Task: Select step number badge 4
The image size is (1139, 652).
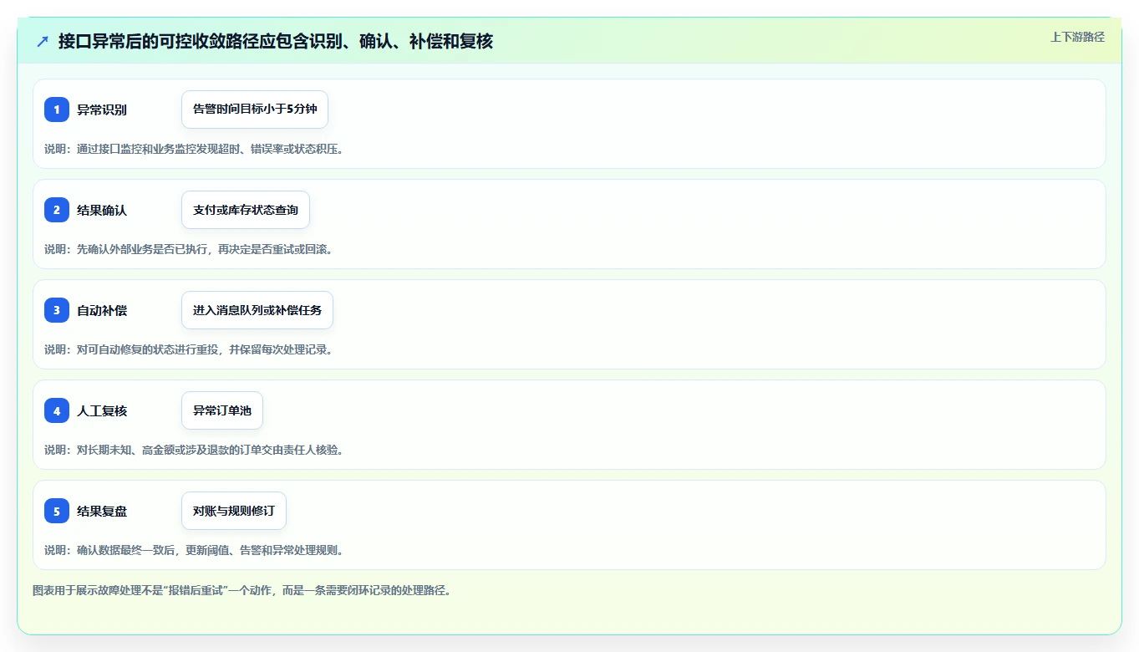Action: tap(57, 410)
